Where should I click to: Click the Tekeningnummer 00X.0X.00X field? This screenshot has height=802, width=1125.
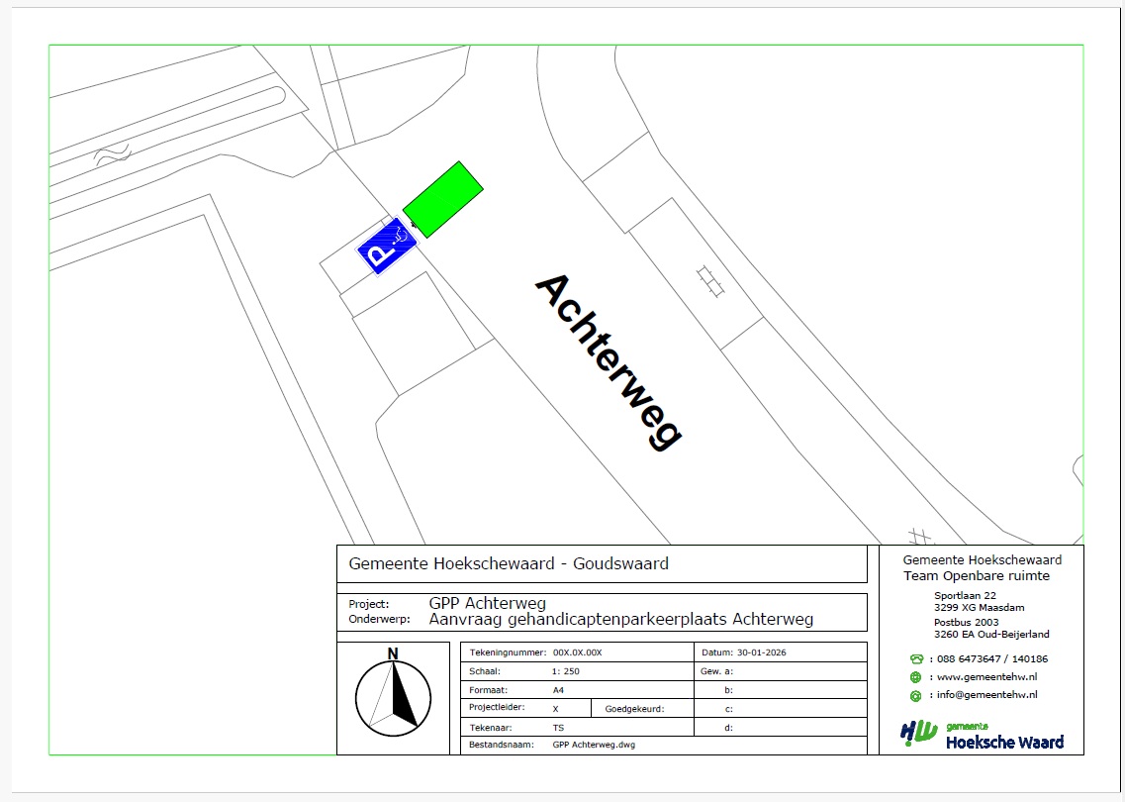pyautogui.click(x=577, y=652)
